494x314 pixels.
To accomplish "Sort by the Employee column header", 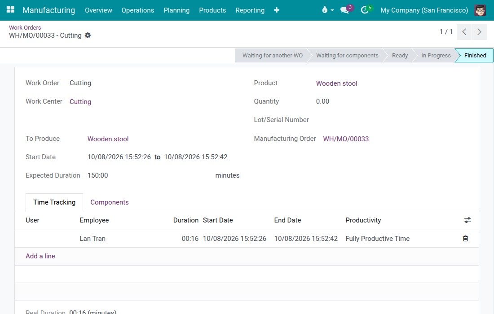I will pos(94,220).
